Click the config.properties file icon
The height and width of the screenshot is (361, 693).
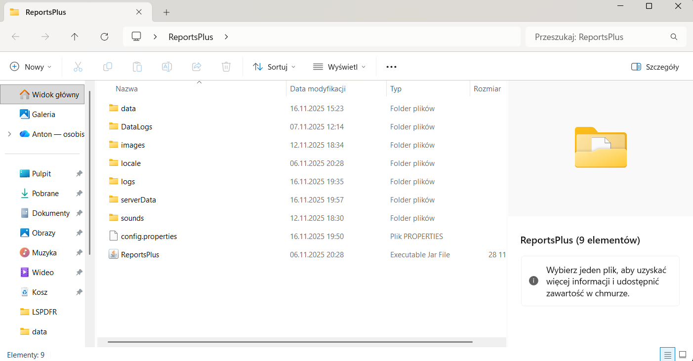114,236
